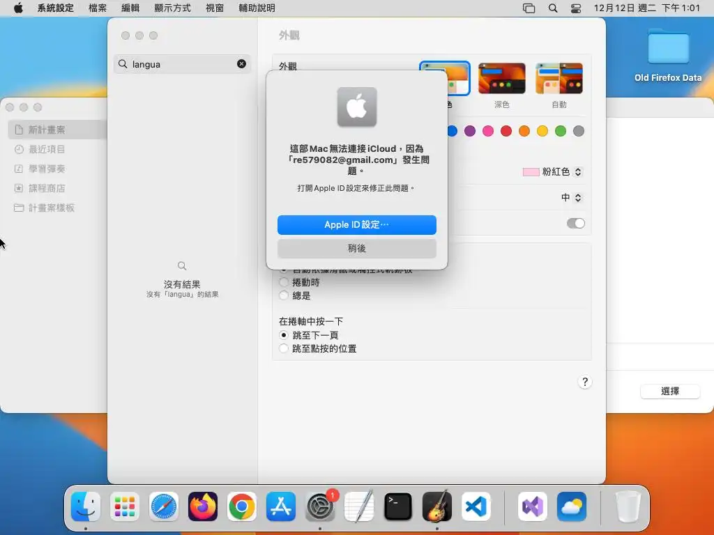Open Spotlight search in menu bar
714x535 pixels.
pyautogui.click(x=553, y=8)
